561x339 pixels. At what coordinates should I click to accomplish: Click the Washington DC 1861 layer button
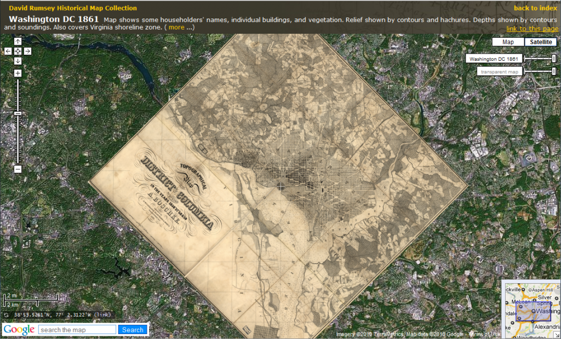click(494, 59)
